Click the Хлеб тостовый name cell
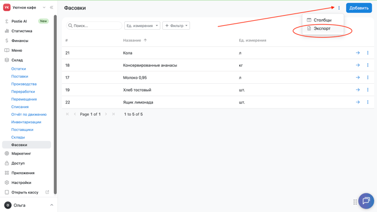The width and height of the screenshot is (377, 212). coord(137,90)
